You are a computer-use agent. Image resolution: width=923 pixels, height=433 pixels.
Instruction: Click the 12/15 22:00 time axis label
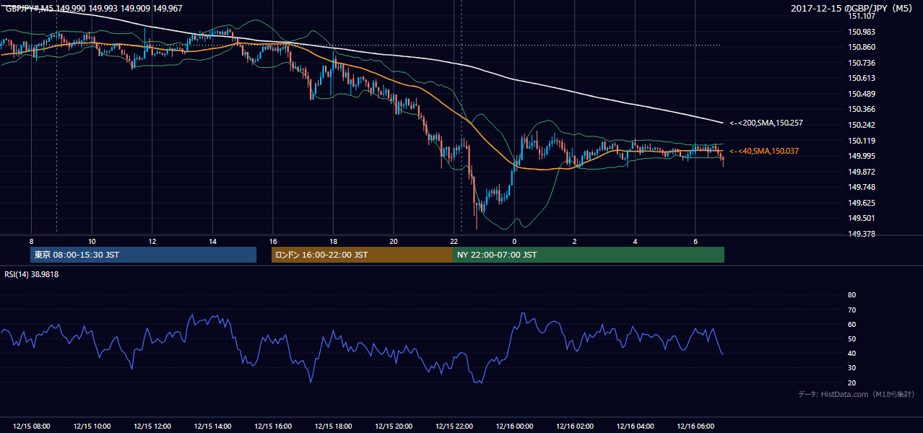(x=454, y=427)
